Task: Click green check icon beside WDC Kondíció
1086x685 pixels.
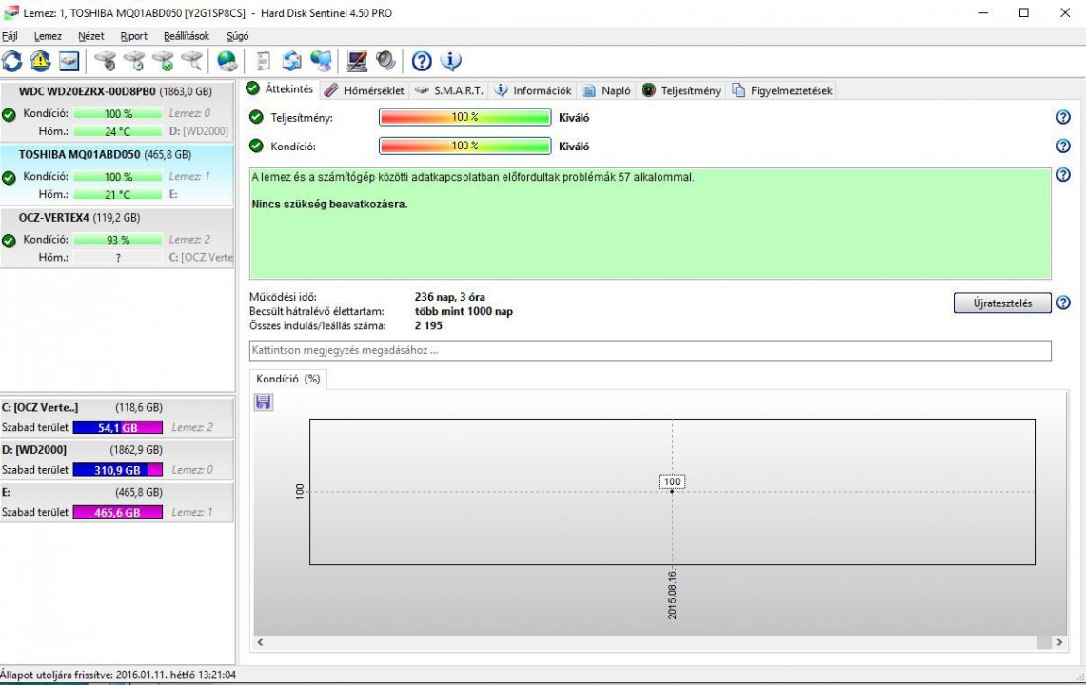Action: [x=9, y=115]
